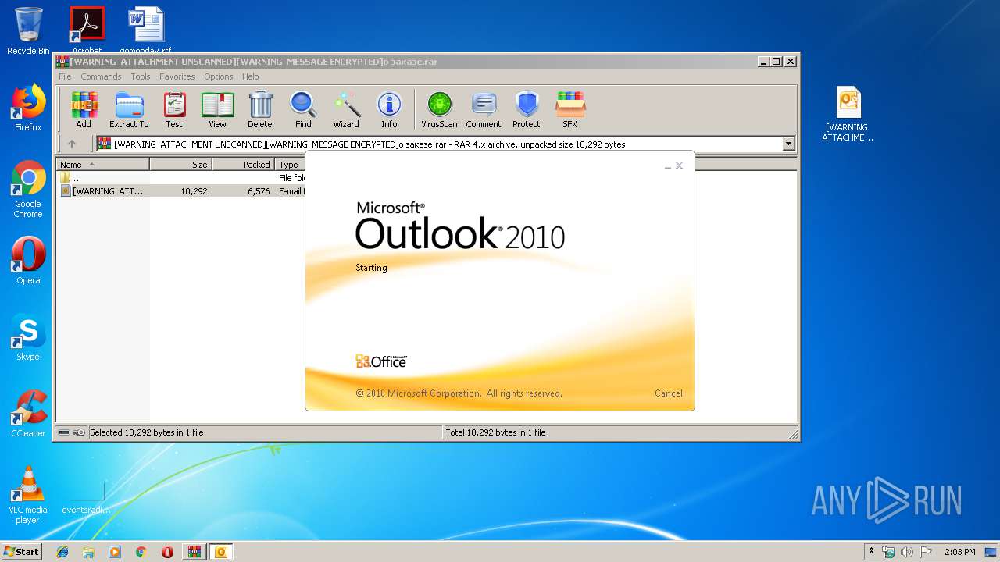The width and height of the screenshot is (1000, 562).
Task: Select the Word document on desktop
Action: click(145, 30)
